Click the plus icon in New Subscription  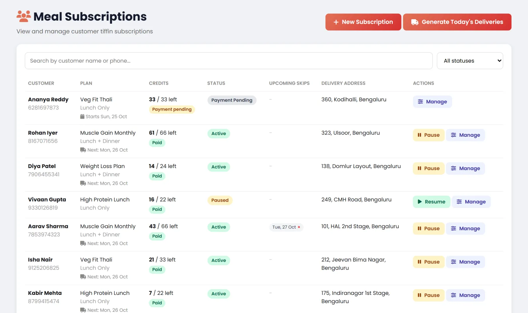[336, 22]
